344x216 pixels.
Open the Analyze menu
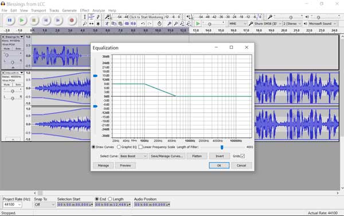point(99,10)
